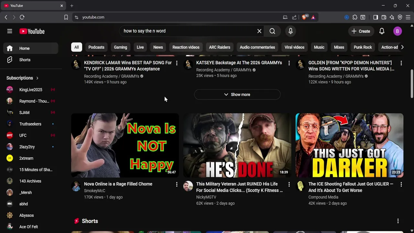Click the magnifier search button
This screenshot has width=414, height=233.
pyautogui.click(x=272, y=31)
